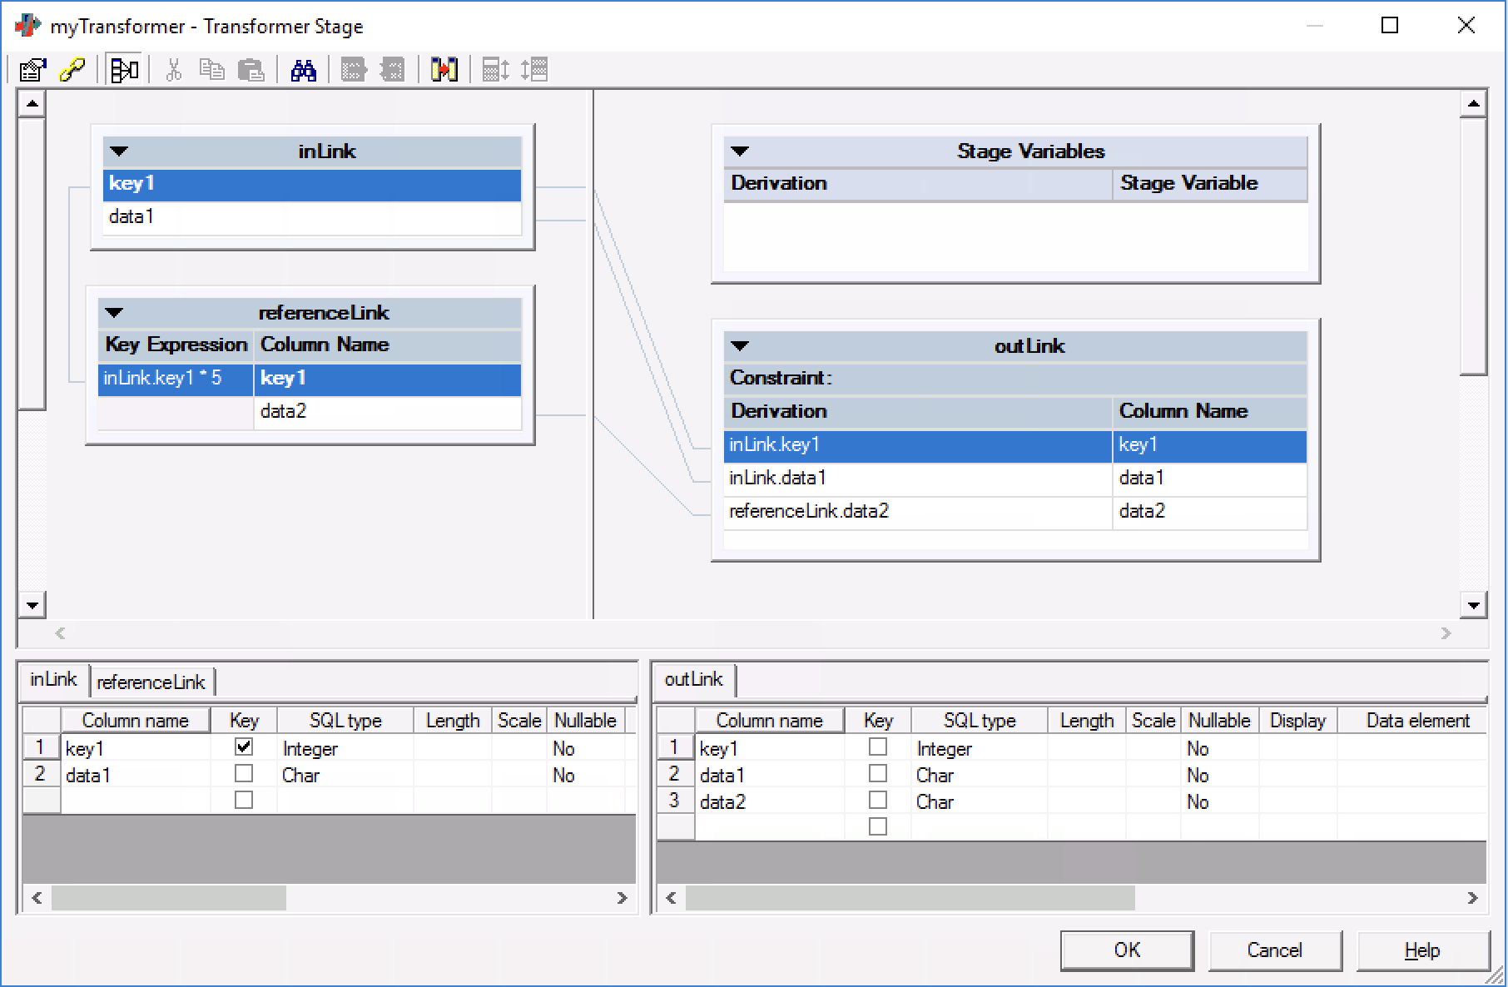1508x987 pixels.
Task: Click the outLink grid horizontal scrollbar thumb
Action: click(x=909, y=898)
